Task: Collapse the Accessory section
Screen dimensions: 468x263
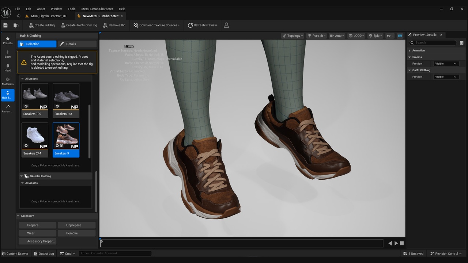Action: (18, 216)
